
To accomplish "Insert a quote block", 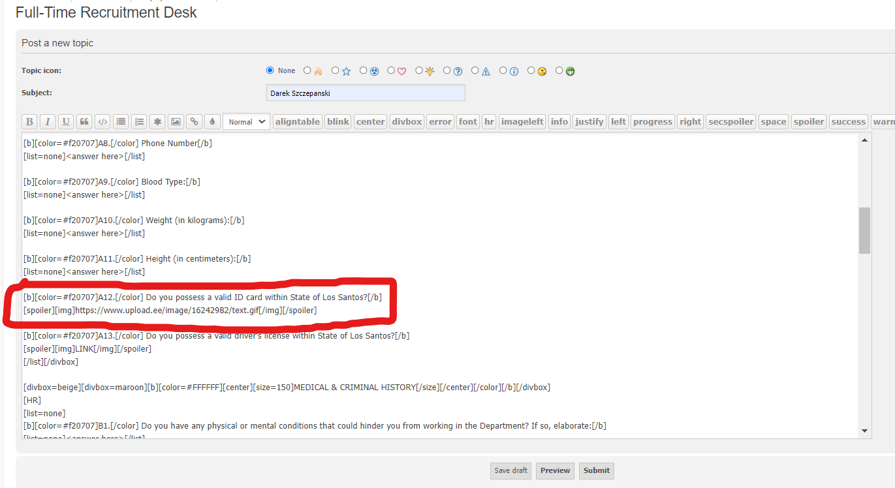I will 84,122.
